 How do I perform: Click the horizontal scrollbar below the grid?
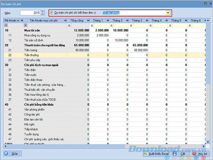[x=100, y=146]
